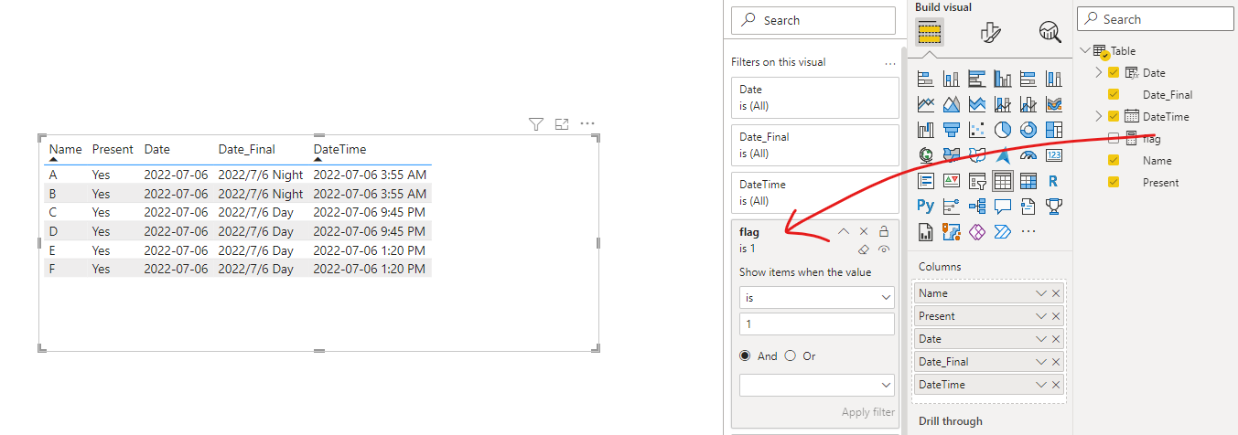The height and width of the screenshot is (435, 1238).
Task: Open the 'is' condition dropdown
Action: click(x=817, y=298)
